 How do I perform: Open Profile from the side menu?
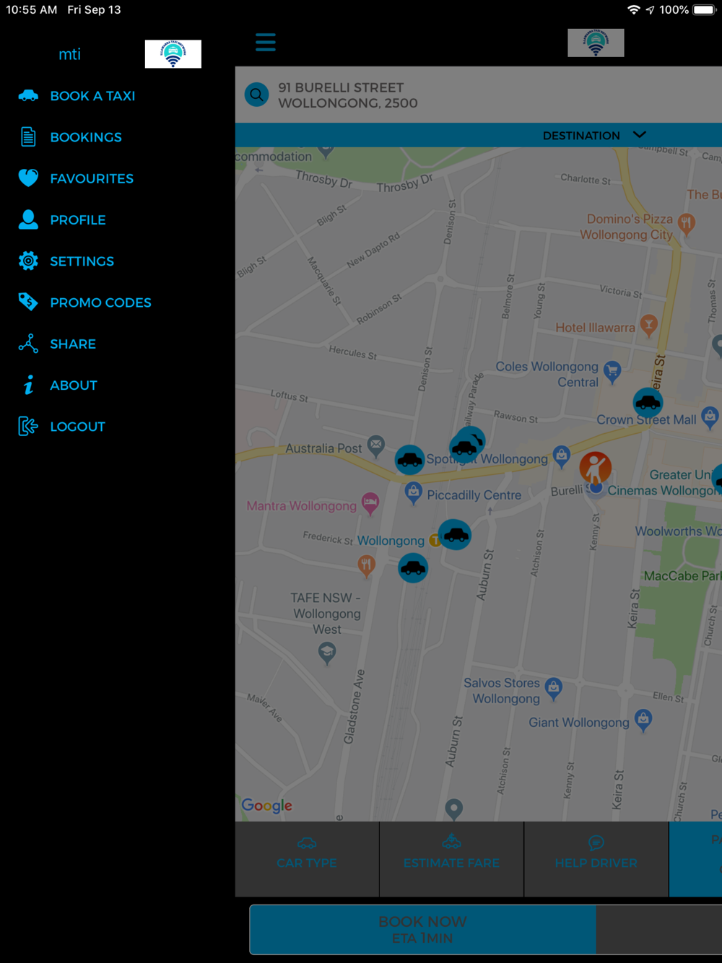point(78,220)
